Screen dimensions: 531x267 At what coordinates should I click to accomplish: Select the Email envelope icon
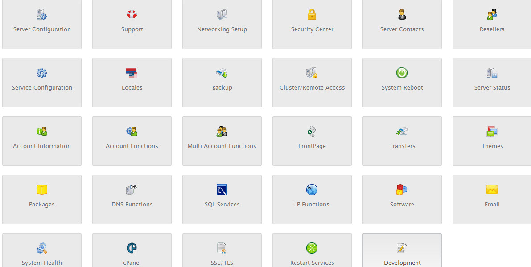click(x=492, y=190)
